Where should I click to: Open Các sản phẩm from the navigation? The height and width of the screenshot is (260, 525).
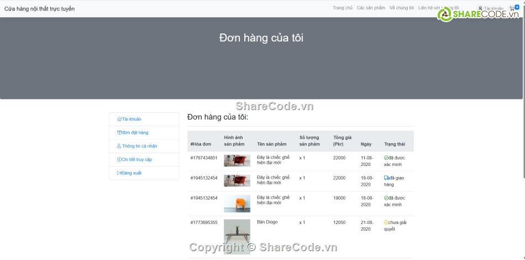point(371,8)
